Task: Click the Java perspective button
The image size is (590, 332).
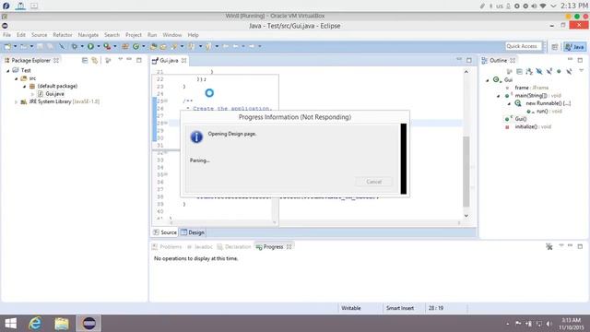Action: point(575,47)
